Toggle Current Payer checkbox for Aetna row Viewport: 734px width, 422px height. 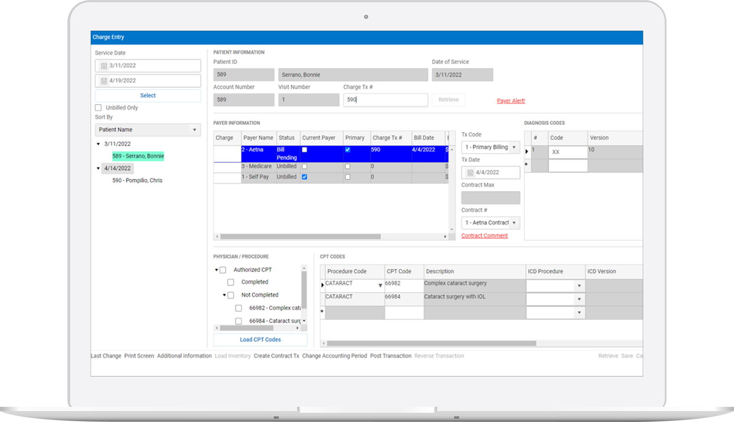(x=304, y=150)
